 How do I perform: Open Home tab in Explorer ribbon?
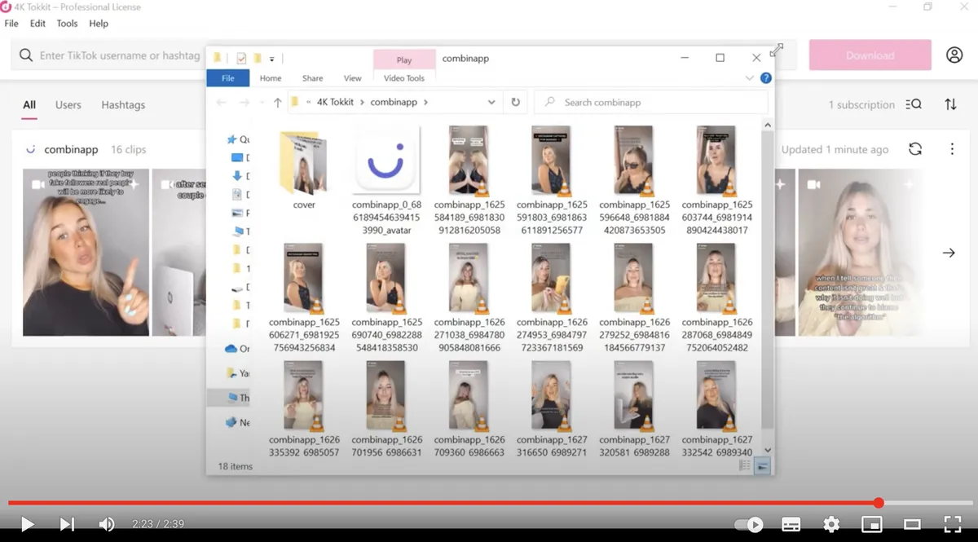click(271, 78)
